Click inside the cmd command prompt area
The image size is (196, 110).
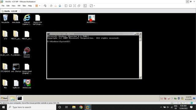[93, 57]
